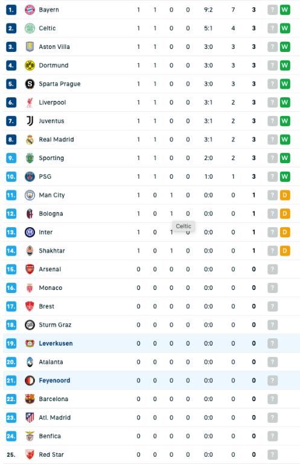Image resolution: width=300 pixels, height=464 pixels.
Task: Click Bayern's gray upcoming match badge
Action: 272,10
